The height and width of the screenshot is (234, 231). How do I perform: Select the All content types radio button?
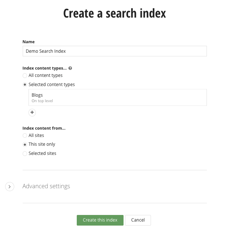(25, 75)
